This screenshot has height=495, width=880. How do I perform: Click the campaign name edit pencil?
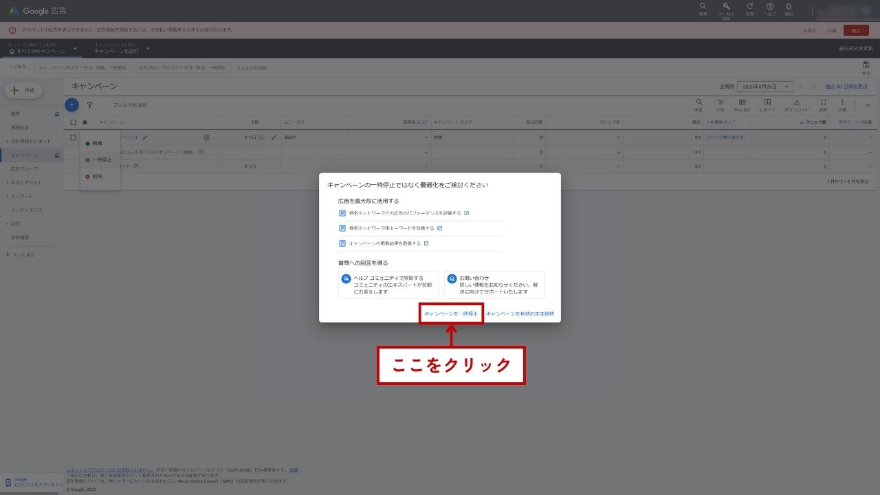tap(144, 137)
